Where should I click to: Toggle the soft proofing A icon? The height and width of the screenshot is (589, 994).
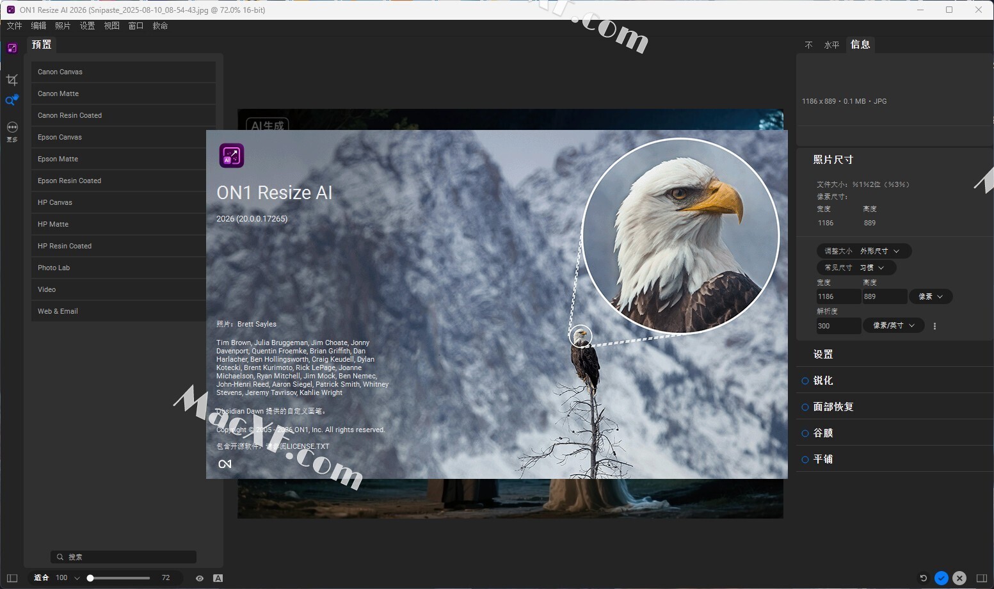(x=218, y=578)
